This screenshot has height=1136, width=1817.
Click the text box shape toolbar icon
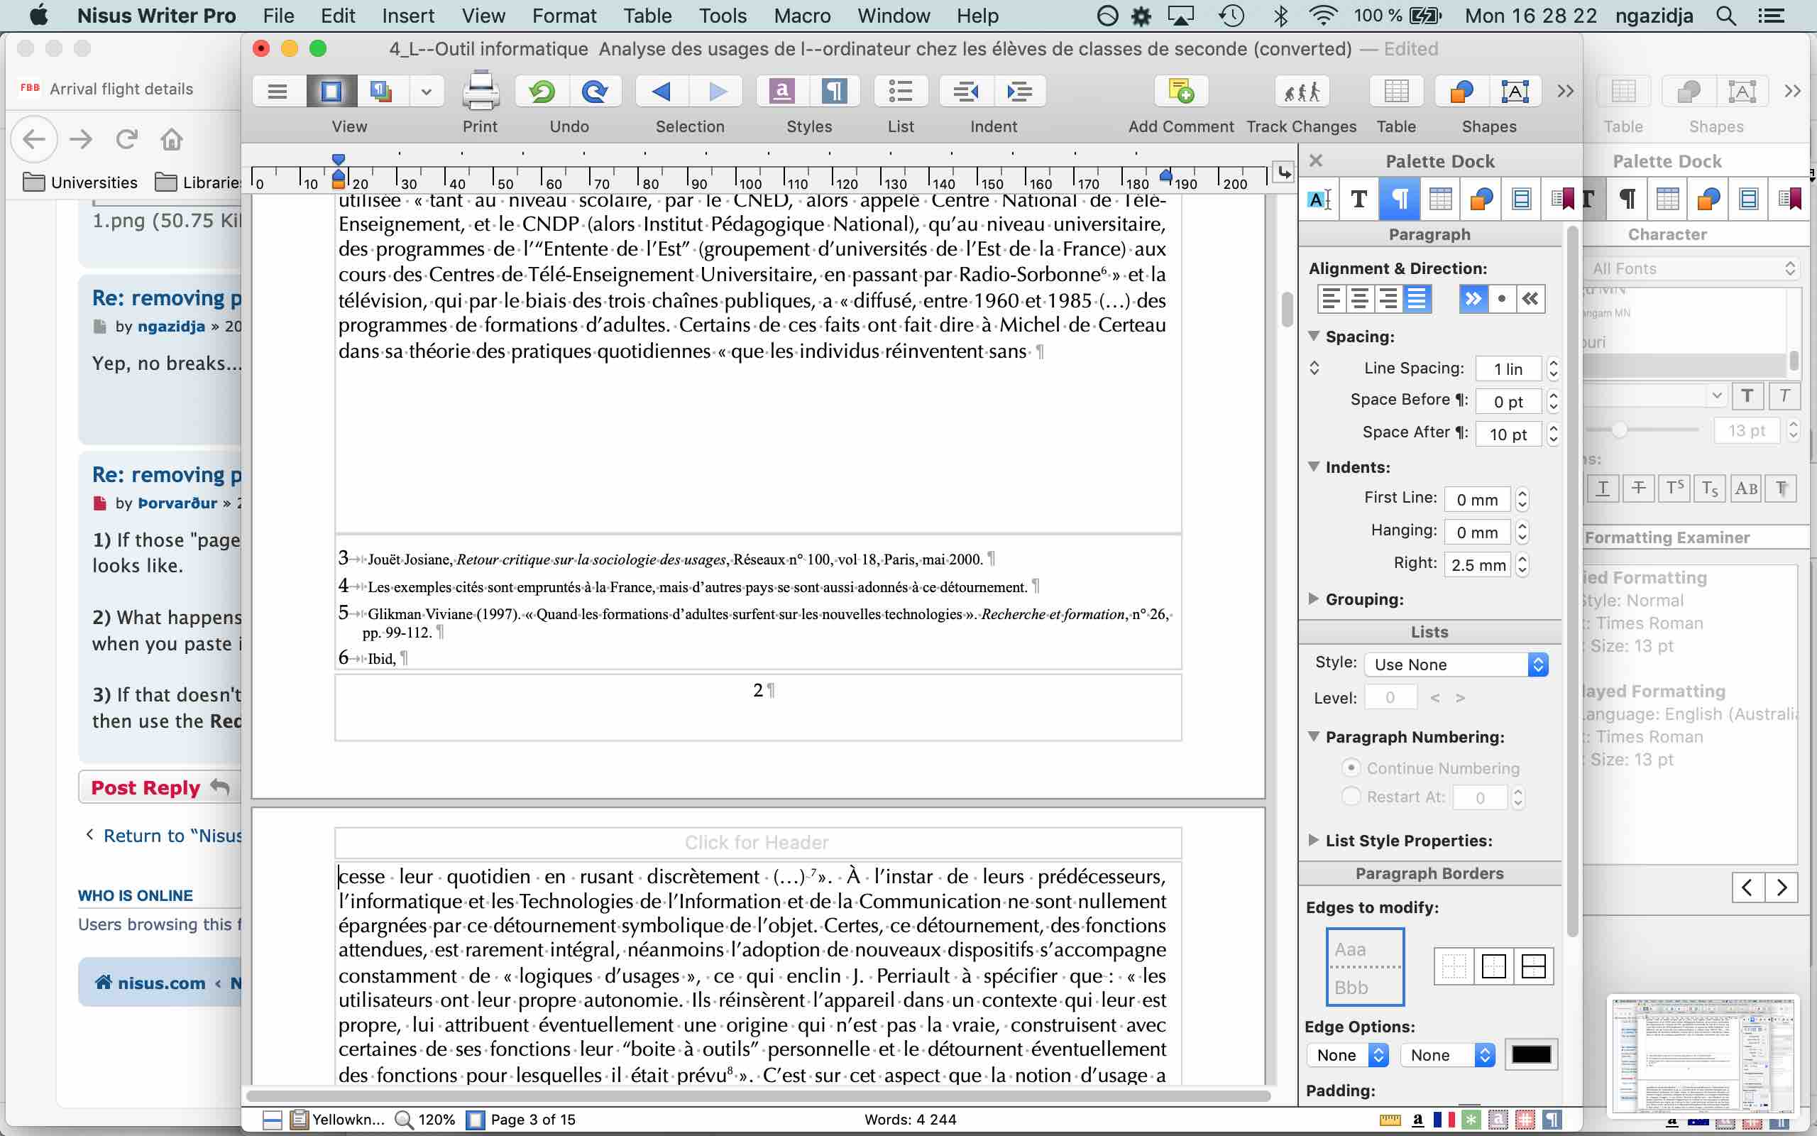(1515, 92)
